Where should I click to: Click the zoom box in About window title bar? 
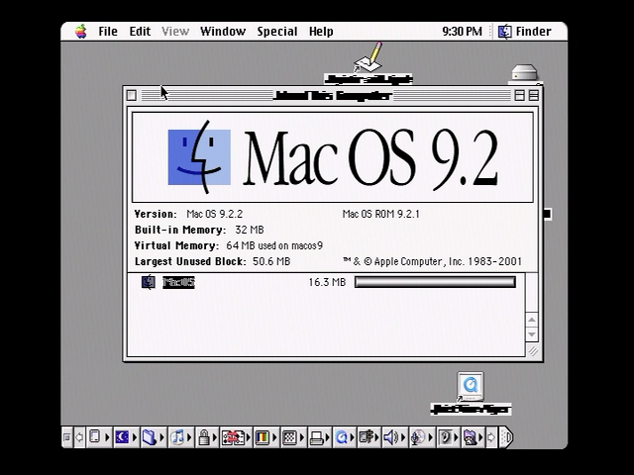pyautogui.click(x=519, y=95)
